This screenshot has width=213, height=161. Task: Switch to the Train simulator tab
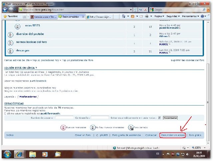pyautogui.click(x=70, y=16)
